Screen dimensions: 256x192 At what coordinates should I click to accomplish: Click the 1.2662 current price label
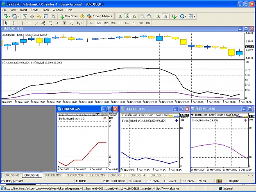click(249, 47)
